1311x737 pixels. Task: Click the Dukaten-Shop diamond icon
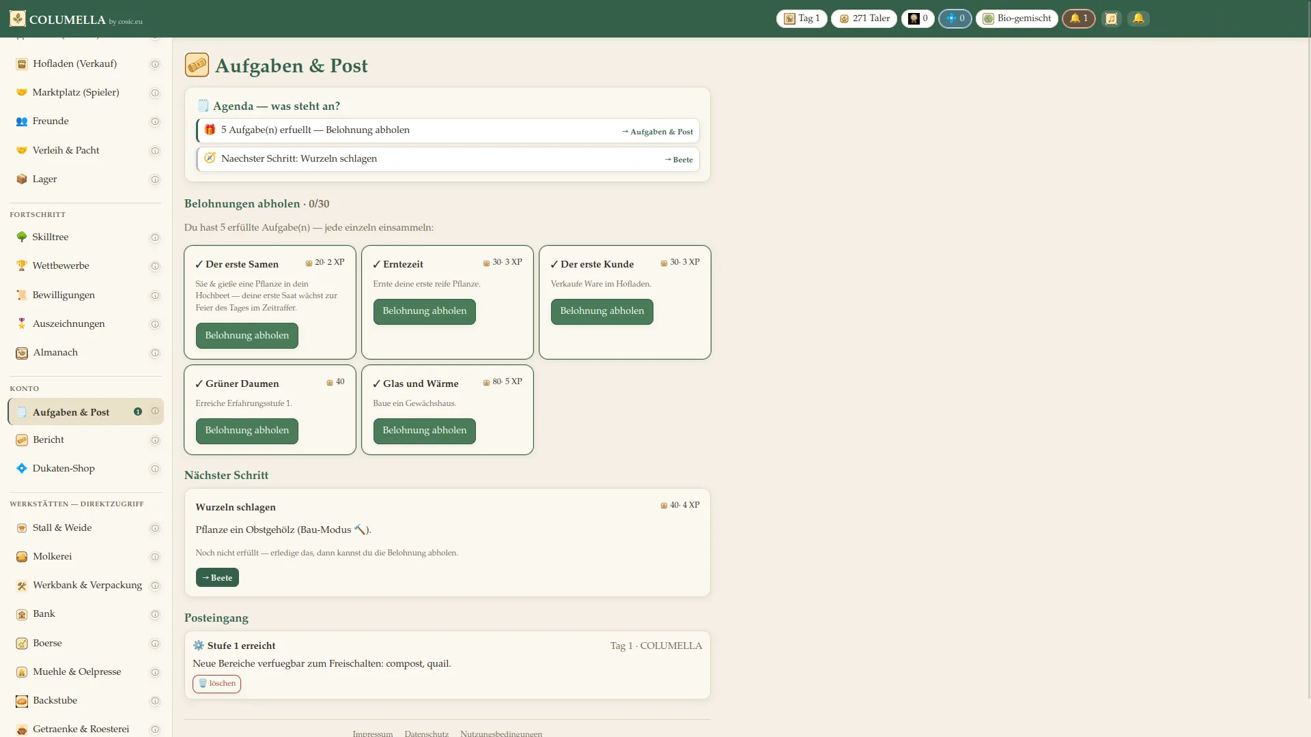pyautogui.click(x=22, y=468)
